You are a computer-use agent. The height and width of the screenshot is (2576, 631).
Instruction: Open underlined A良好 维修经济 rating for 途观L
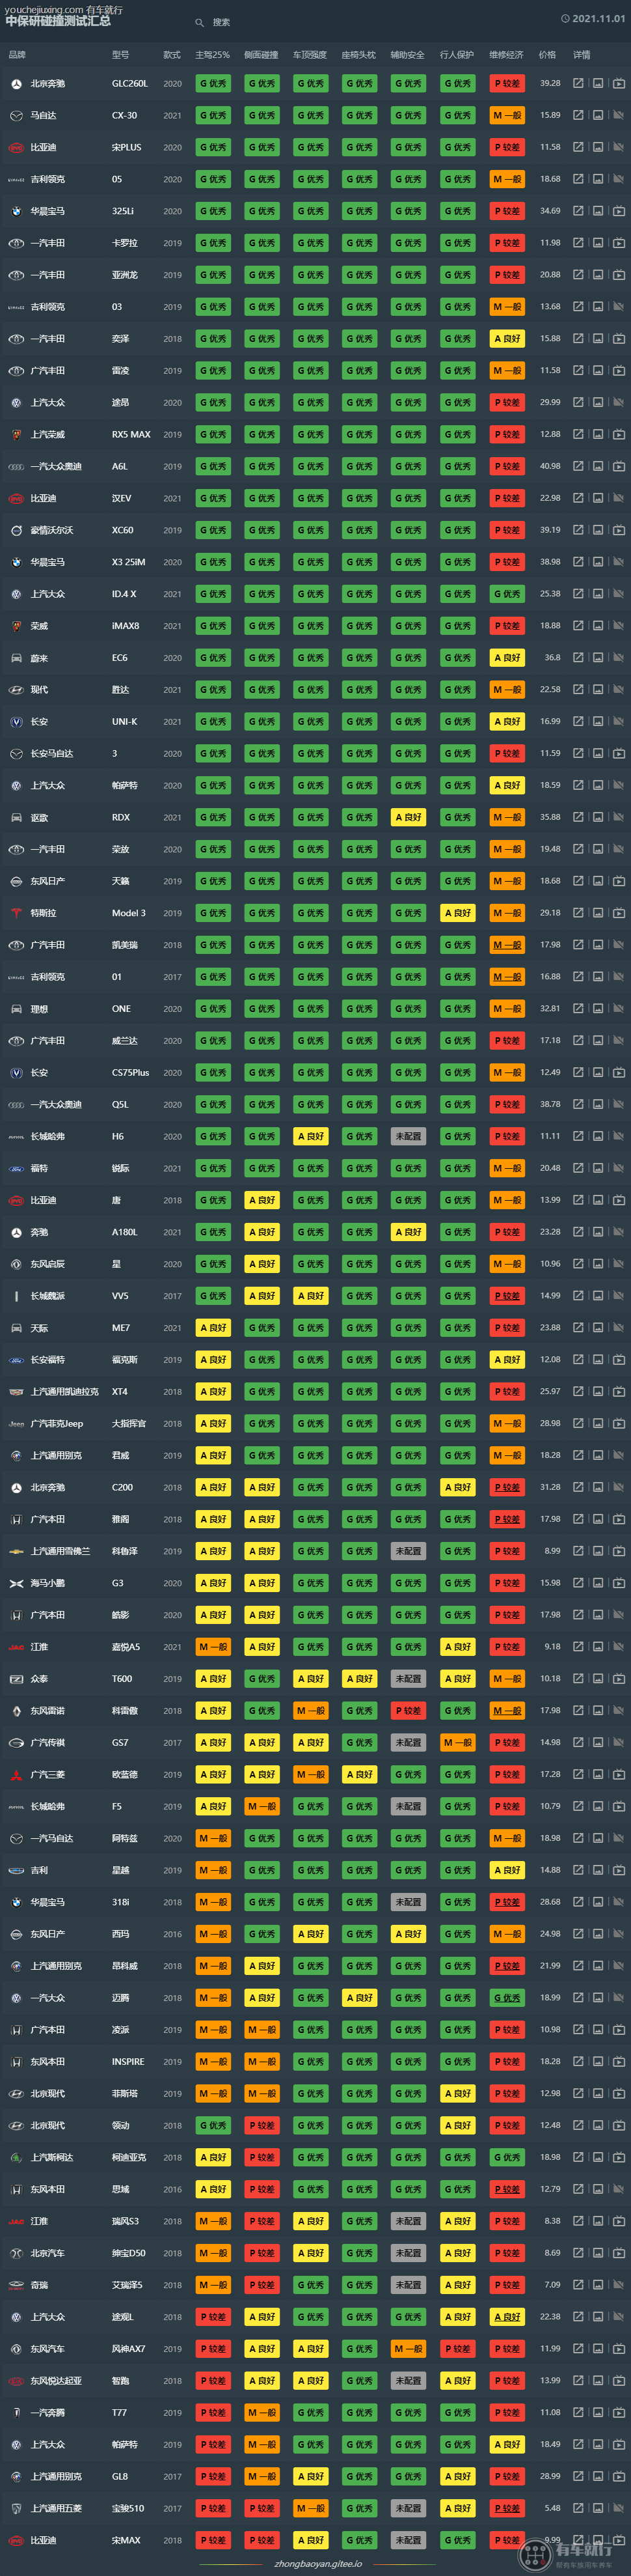507,2317
